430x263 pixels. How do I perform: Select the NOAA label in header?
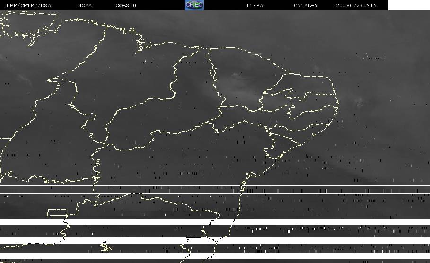[85, 6]
